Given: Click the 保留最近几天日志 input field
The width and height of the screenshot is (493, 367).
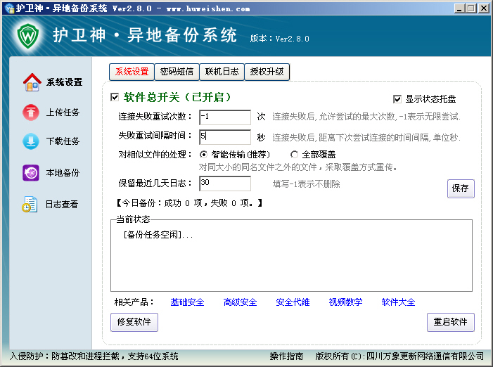Looking at the screenshot, I should coord(225,183).
